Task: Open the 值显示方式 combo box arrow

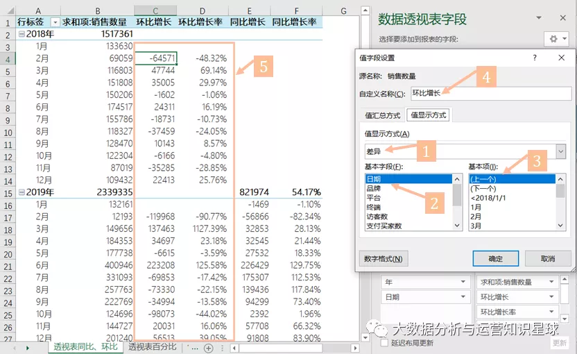Action: [560, 151]
